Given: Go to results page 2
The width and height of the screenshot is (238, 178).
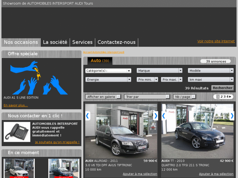Looking at the screenshot, I should tap(221, 96).
